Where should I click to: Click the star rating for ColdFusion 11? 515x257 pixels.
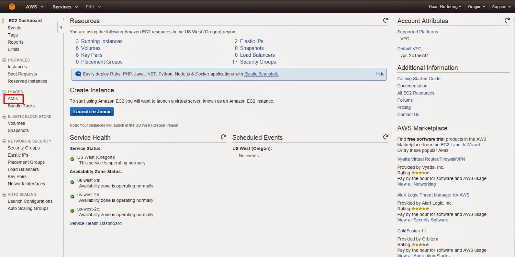pyautogui.click(x=420, y=245)
